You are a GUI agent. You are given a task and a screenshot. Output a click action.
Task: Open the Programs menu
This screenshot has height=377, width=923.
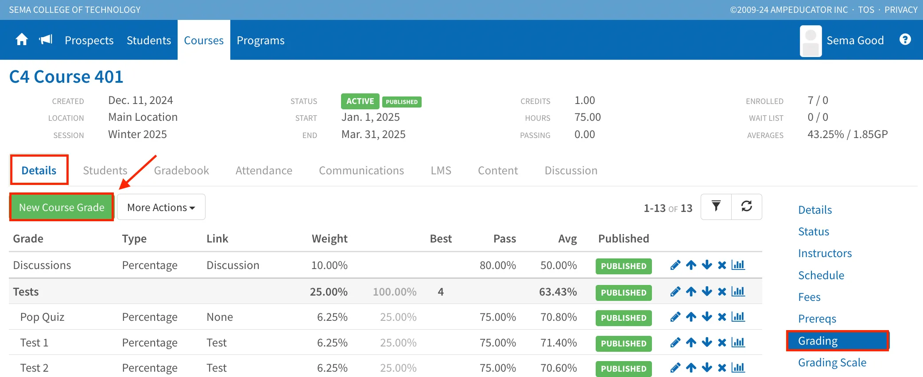pyautogui.click(x=260, y=40)
